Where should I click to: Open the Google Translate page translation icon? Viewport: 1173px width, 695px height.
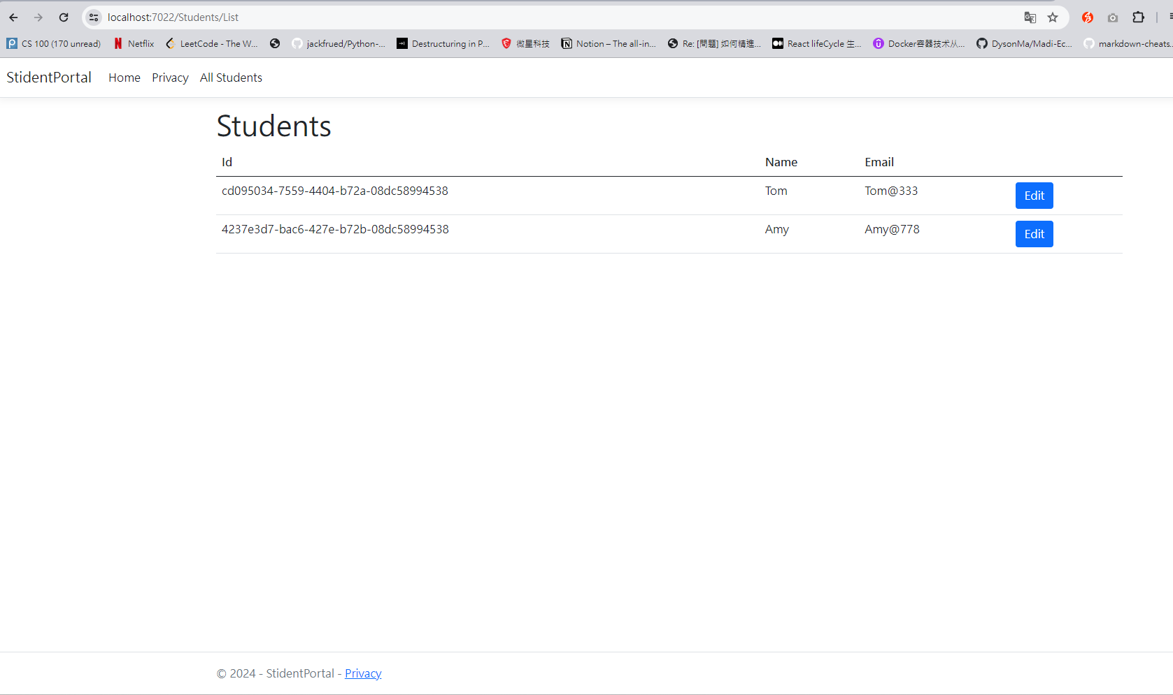pyautogui.click(x=1030, y=17)
